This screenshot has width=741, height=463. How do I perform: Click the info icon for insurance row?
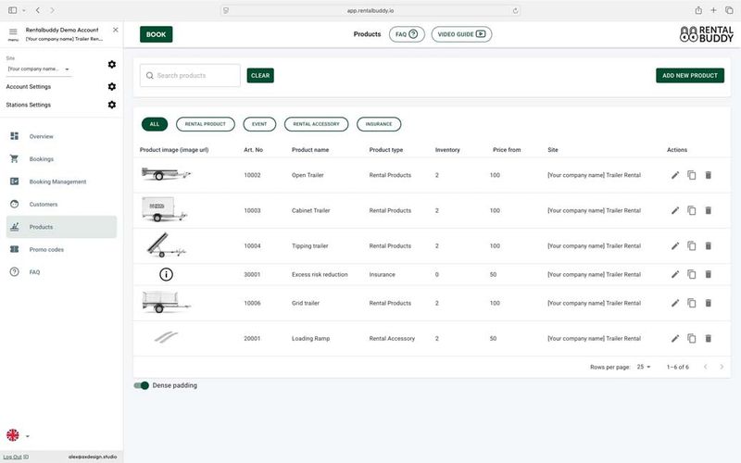166,274
